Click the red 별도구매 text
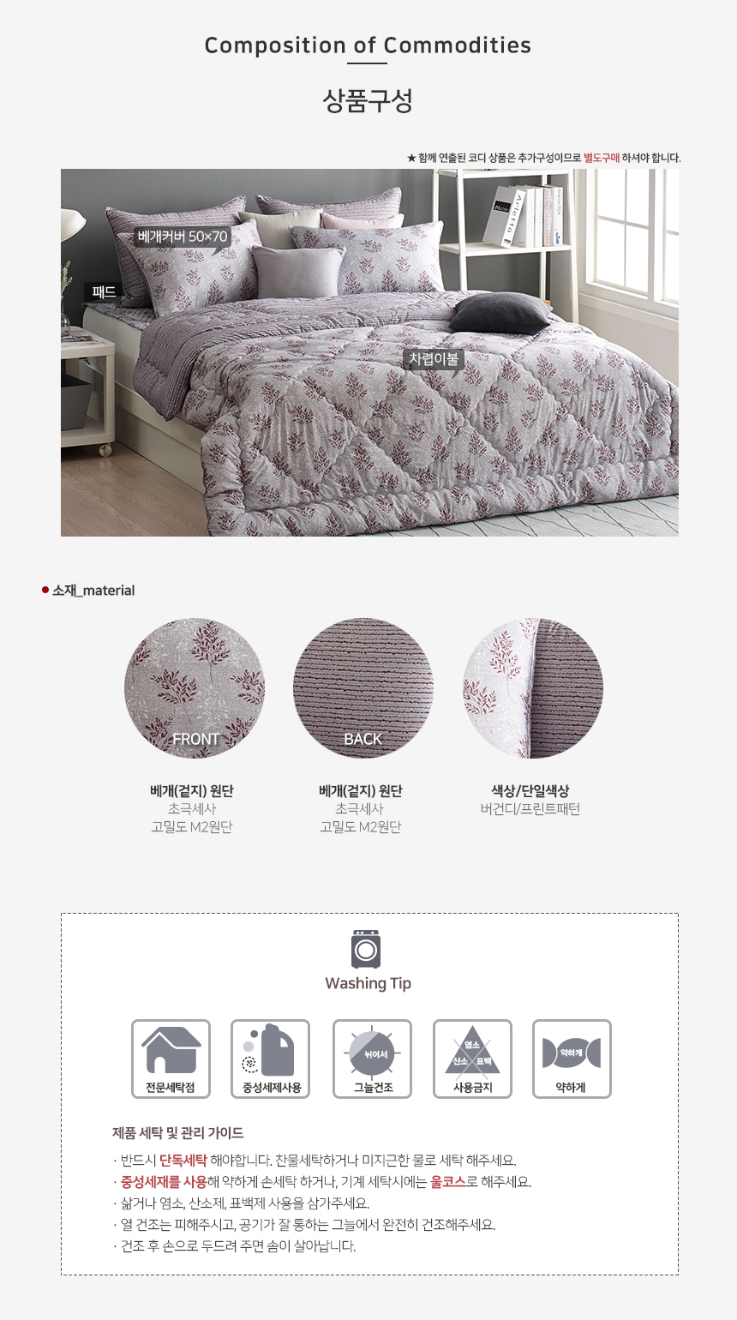 click(601, 158)
